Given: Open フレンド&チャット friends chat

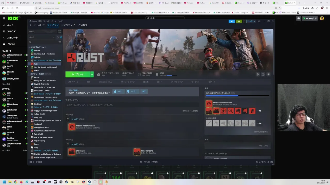Looking at the screenshot, I should [264, 162].
